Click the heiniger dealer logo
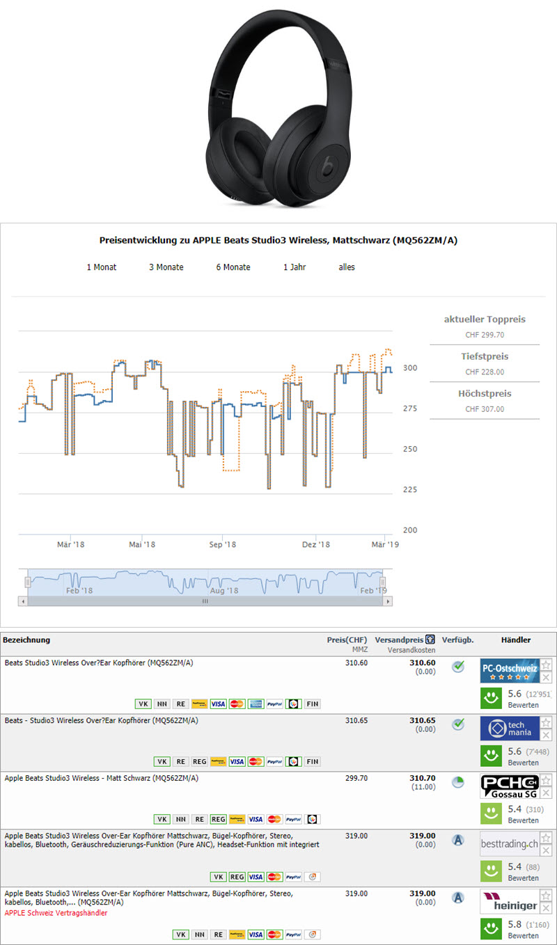Screen dimensions: 557x945 click(509, 901)
